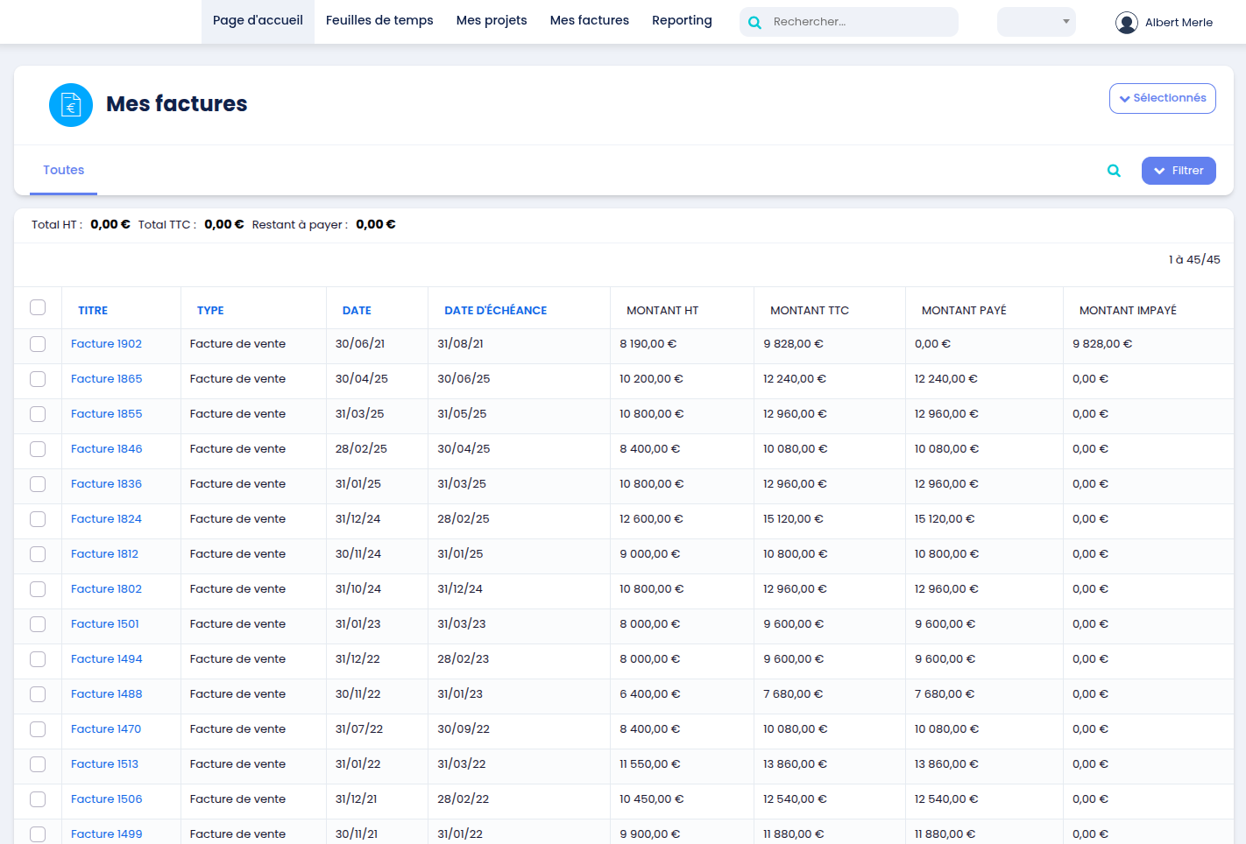This screenshot has width=1246, height=844.
Task: Switch to the Toutes tab
Action: coord(64,171)
